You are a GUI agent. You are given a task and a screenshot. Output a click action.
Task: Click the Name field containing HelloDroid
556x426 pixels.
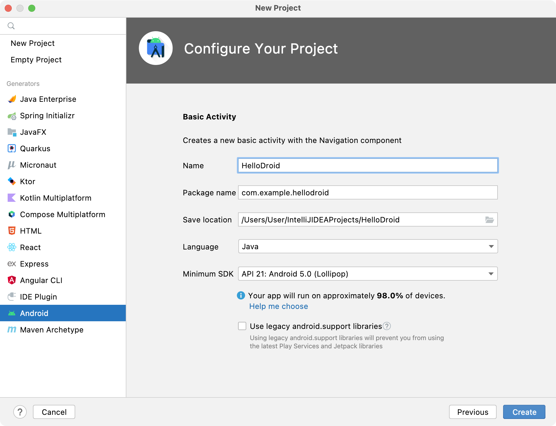[x=368, y=165]
